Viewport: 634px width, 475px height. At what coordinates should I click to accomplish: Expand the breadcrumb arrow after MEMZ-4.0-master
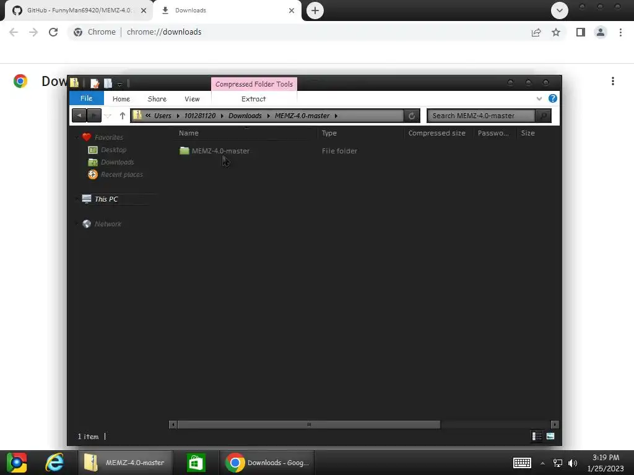click(x=336, y=116)
